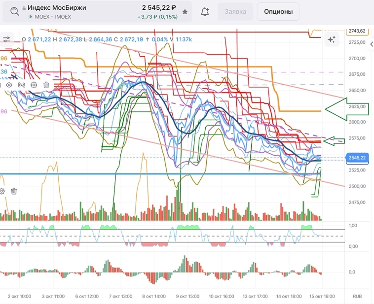The width and height of the screenshot is (374, 304).
Task: Click the 2743,62 price label
Action: (357, 31)
